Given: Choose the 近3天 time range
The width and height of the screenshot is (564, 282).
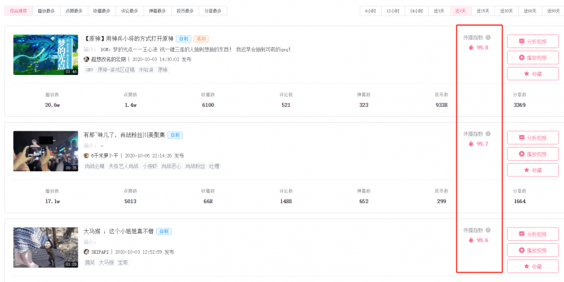Looking at the screenshot, I should pyautogui.click(x=439, y=11).
